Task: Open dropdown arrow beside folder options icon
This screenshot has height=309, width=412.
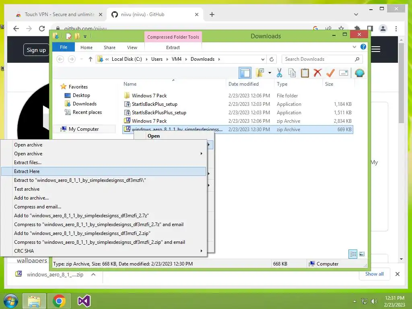Action: (270, 73)
